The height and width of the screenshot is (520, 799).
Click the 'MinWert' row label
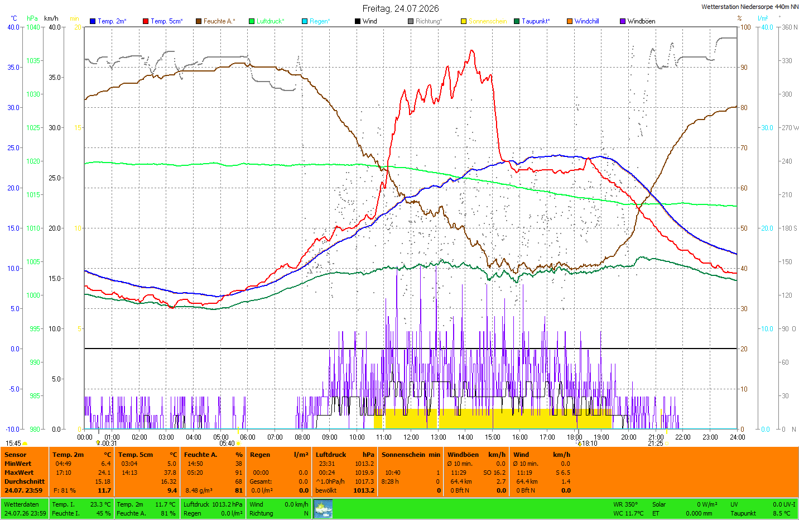(x=18, y=464)
